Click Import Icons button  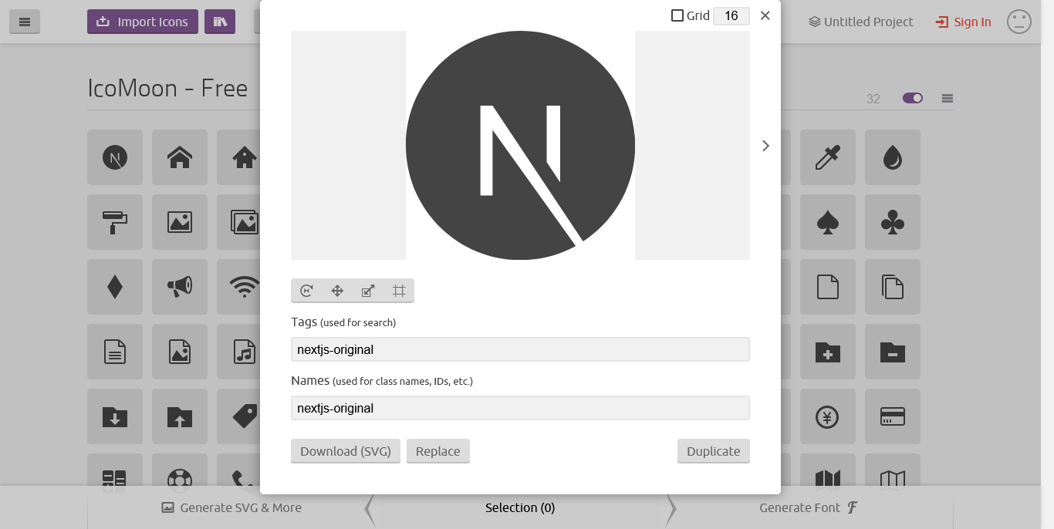coord(143,22)
